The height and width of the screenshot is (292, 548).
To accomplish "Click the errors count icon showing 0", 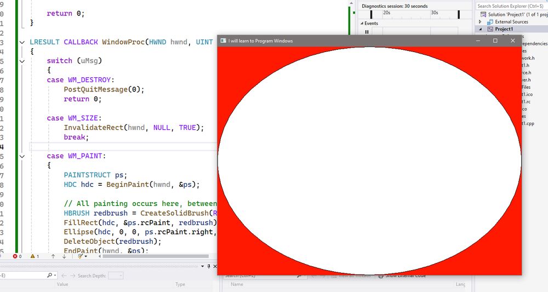I will point(15,256).
